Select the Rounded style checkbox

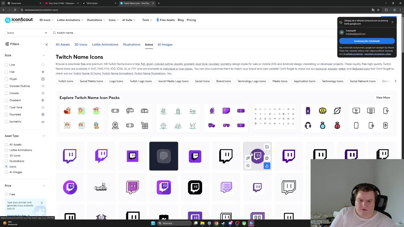(6, 114)
